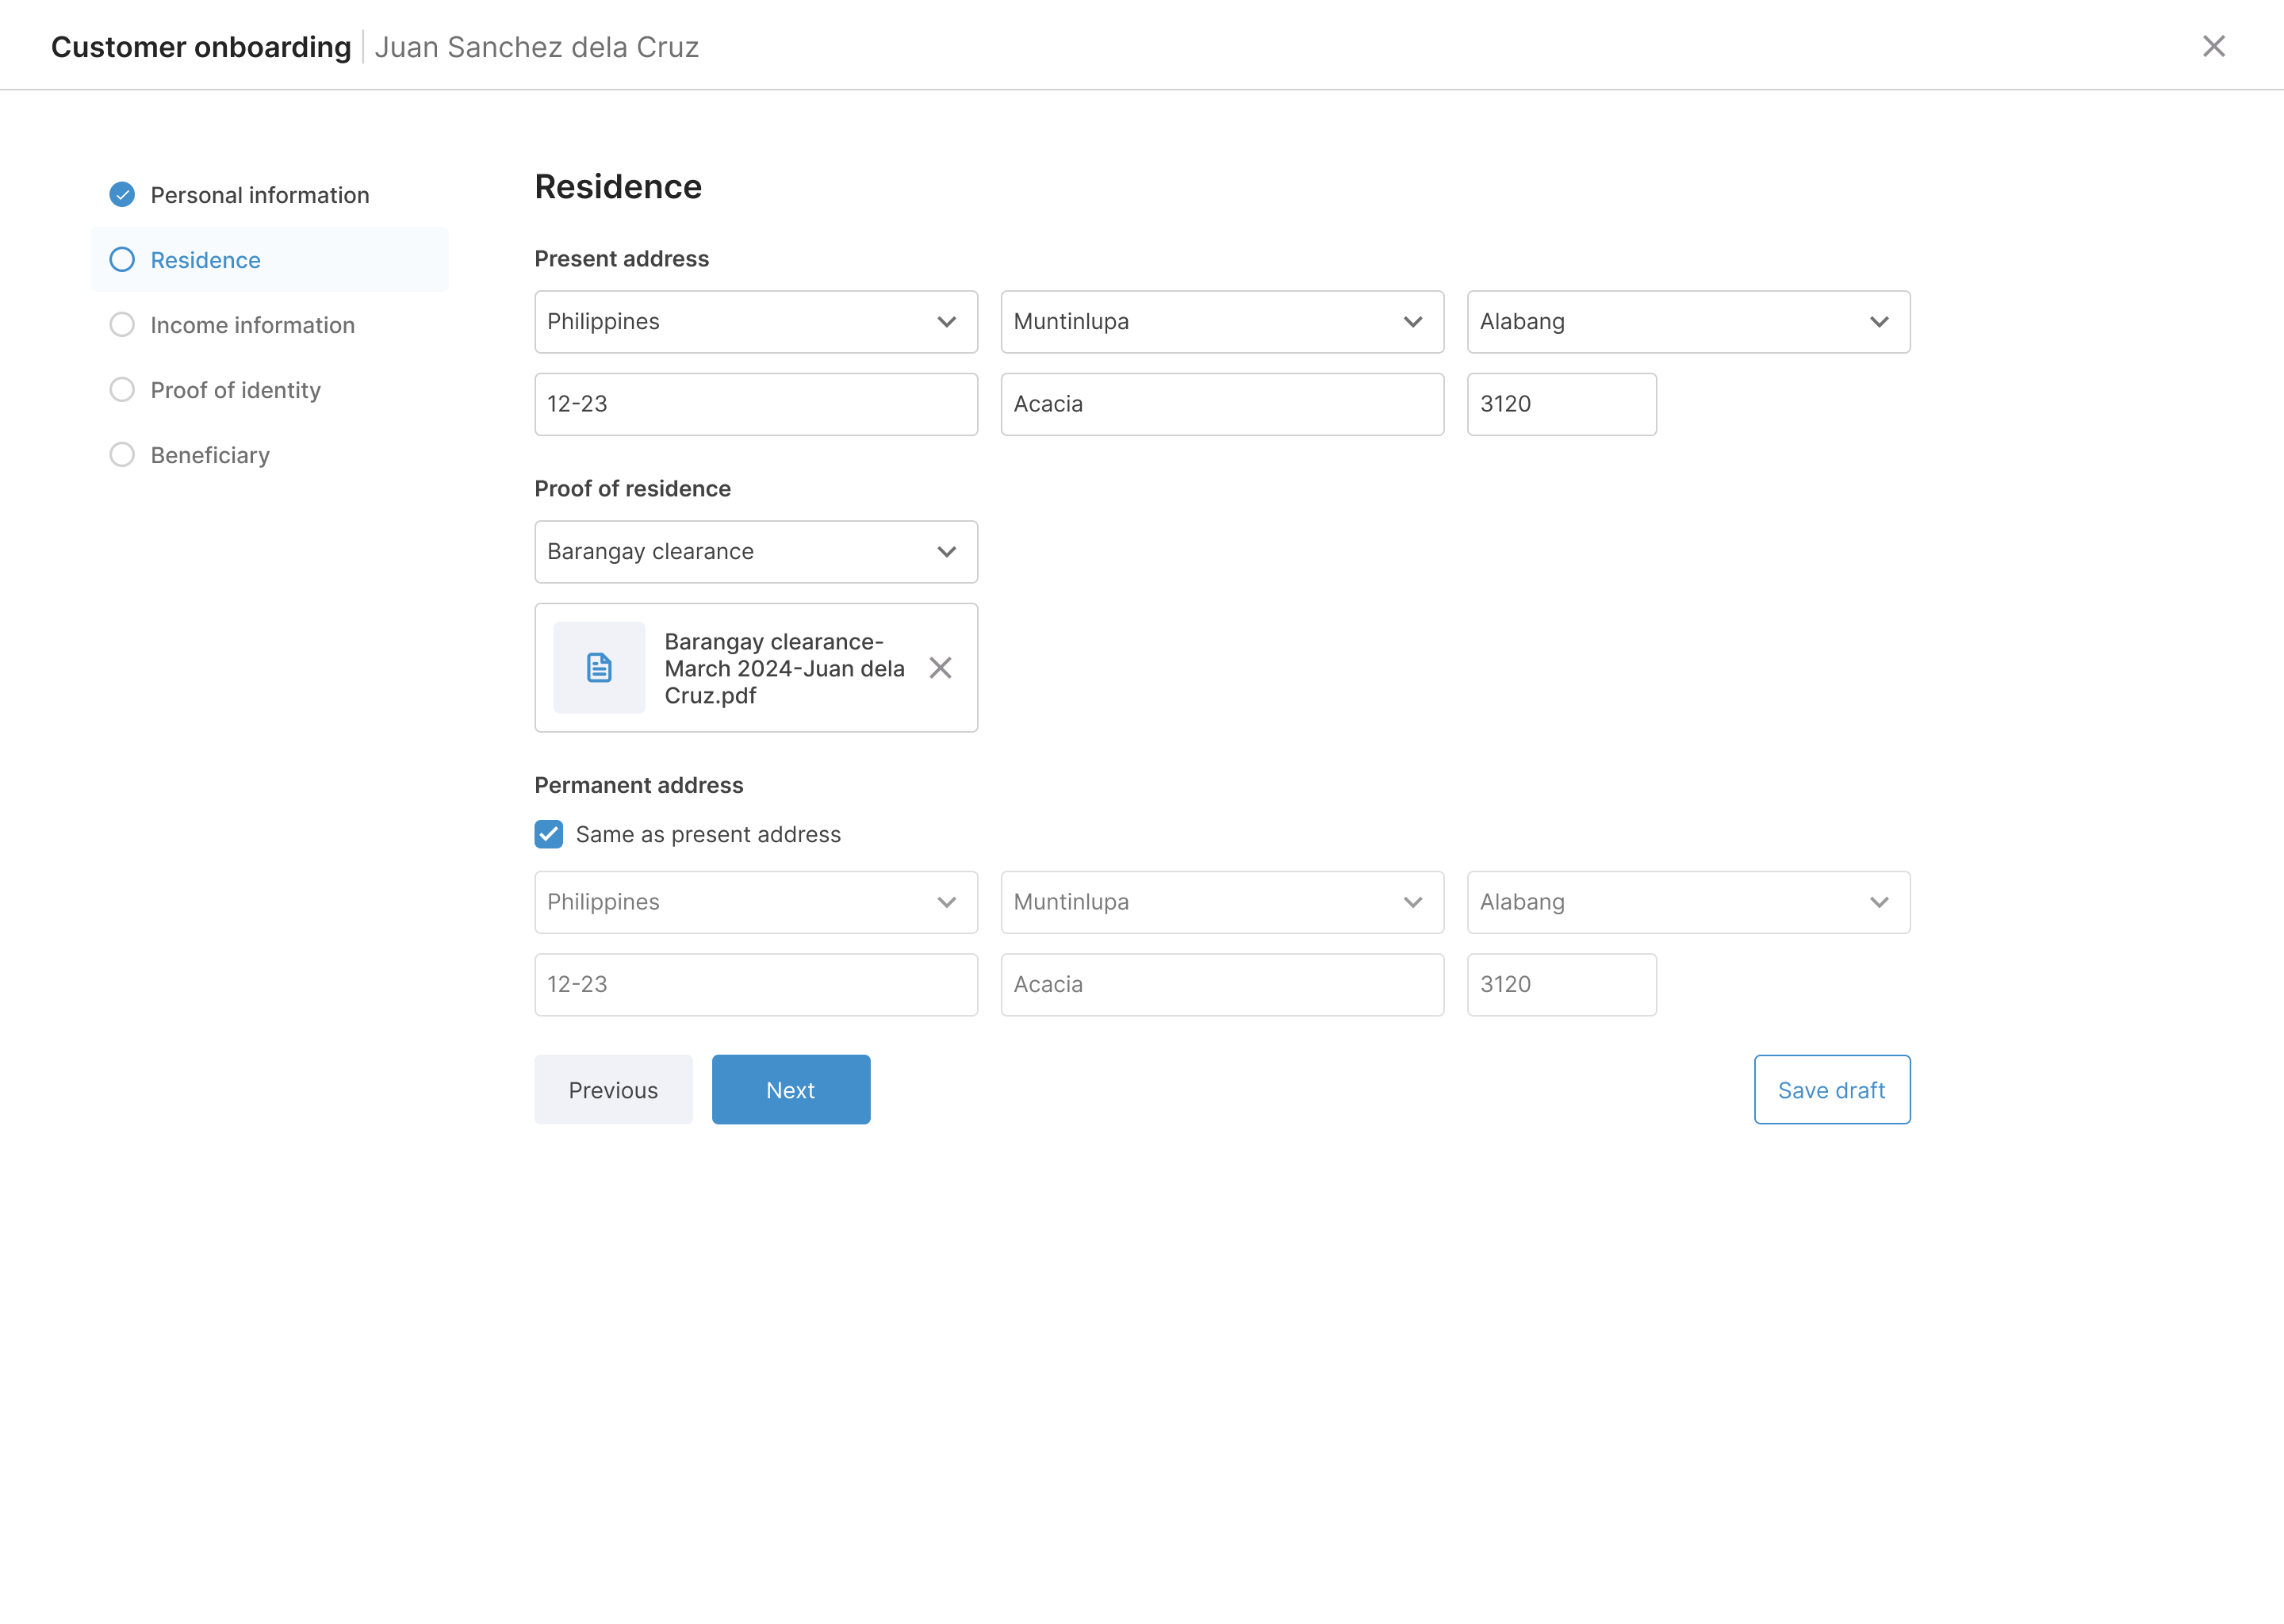This screenshot has height=1624, width=2284.
Task: Click chevron on Barangay clearance dropdown
Action: pyautogui.click(x=946, y=552)
